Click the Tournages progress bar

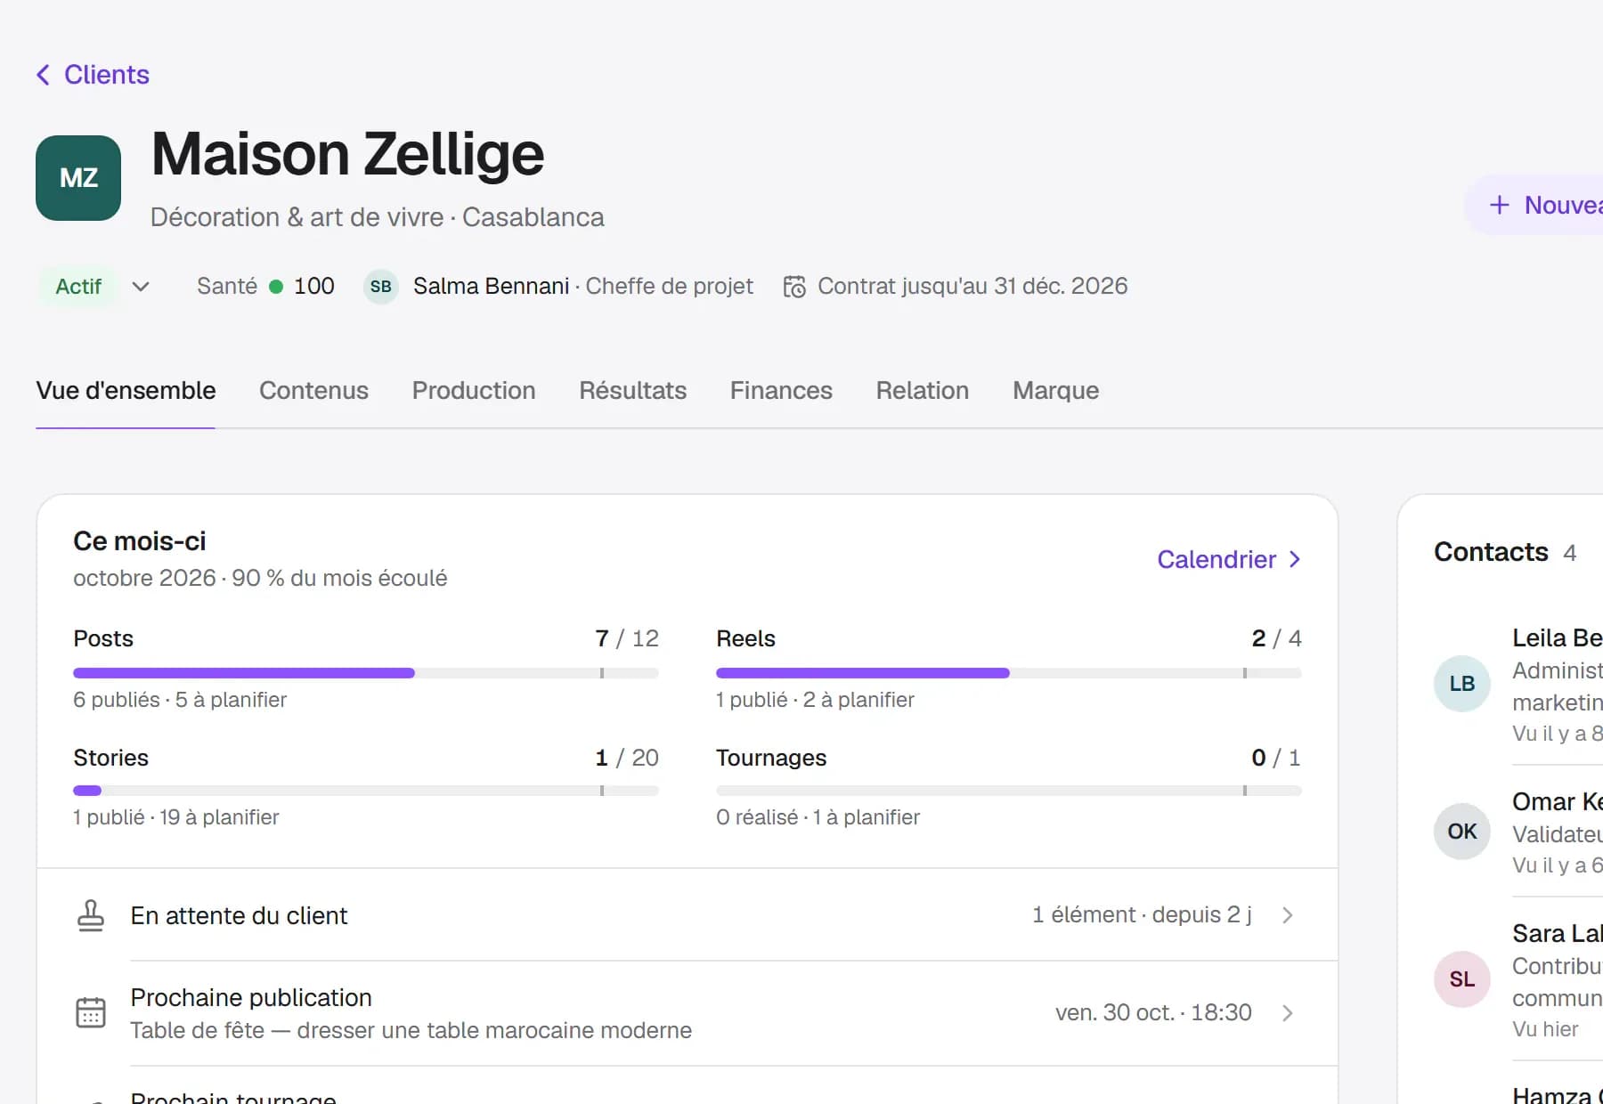1009,791
